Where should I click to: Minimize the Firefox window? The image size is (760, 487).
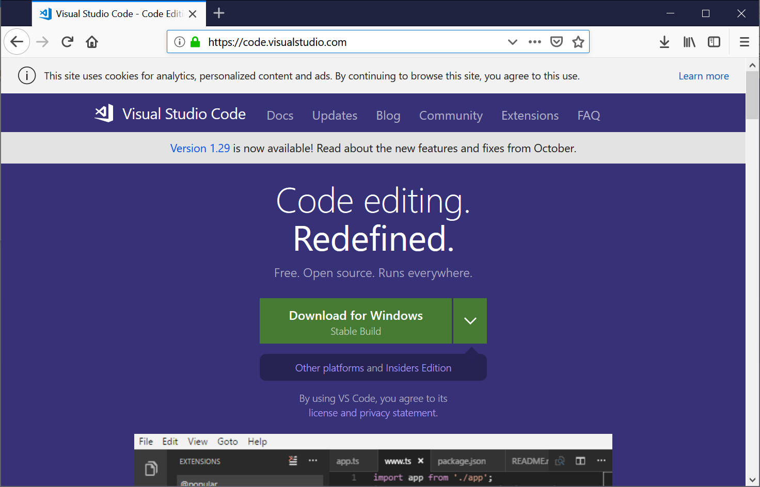670,13
